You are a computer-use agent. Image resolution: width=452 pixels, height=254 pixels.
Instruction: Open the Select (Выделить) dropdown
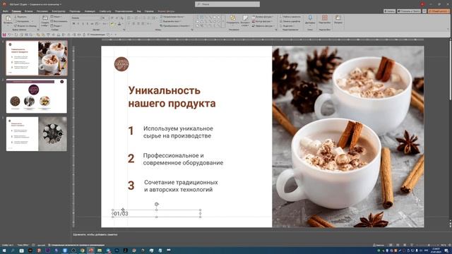tap(287, 26)
